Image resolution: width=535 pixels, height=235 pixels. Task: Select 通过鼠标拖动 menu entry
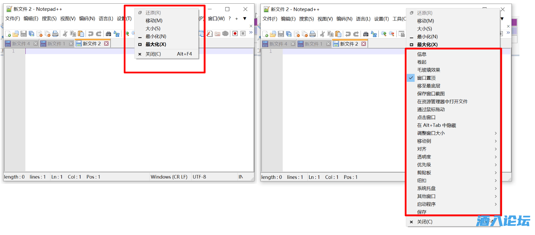click(x=453, y=110)
